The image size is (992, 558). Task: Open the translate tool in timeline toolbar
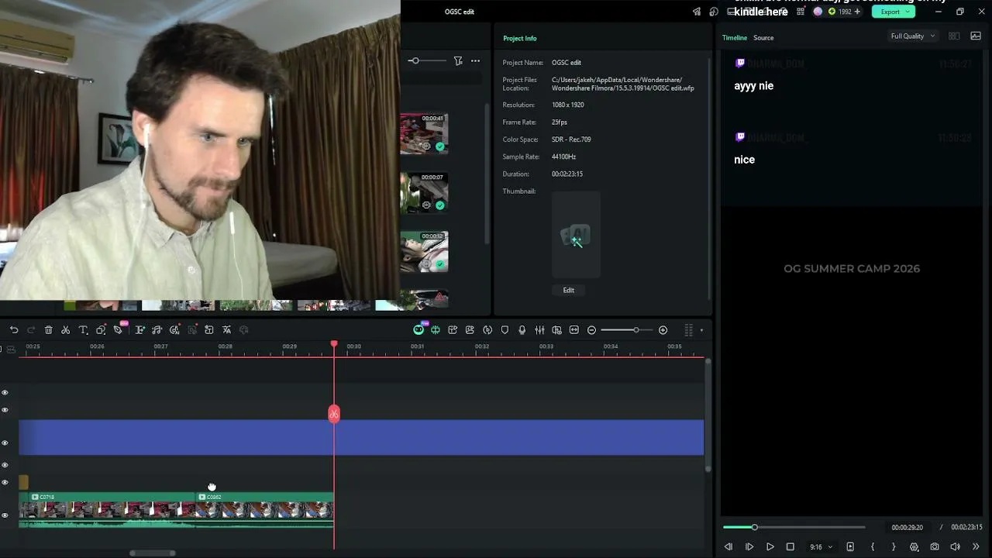coord(226,330)
